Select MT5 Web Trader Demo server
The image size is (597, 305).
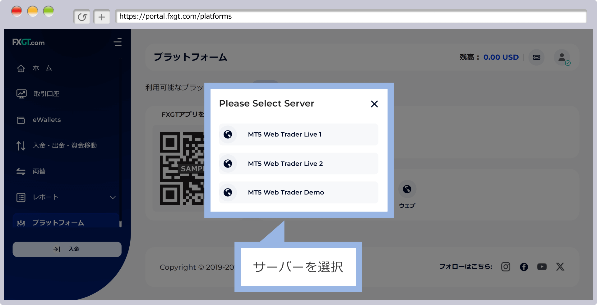[x=298, y=193]
